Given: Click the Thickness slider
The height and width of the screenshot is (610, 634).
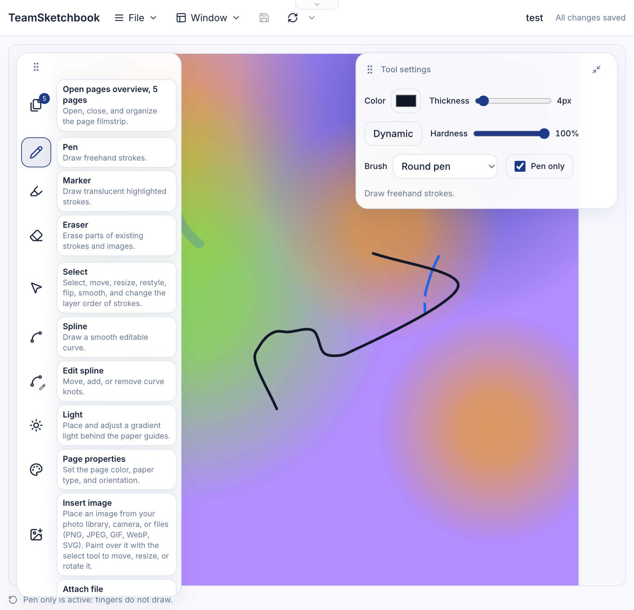Looking at the screenshot, I should tap(513, 101).
